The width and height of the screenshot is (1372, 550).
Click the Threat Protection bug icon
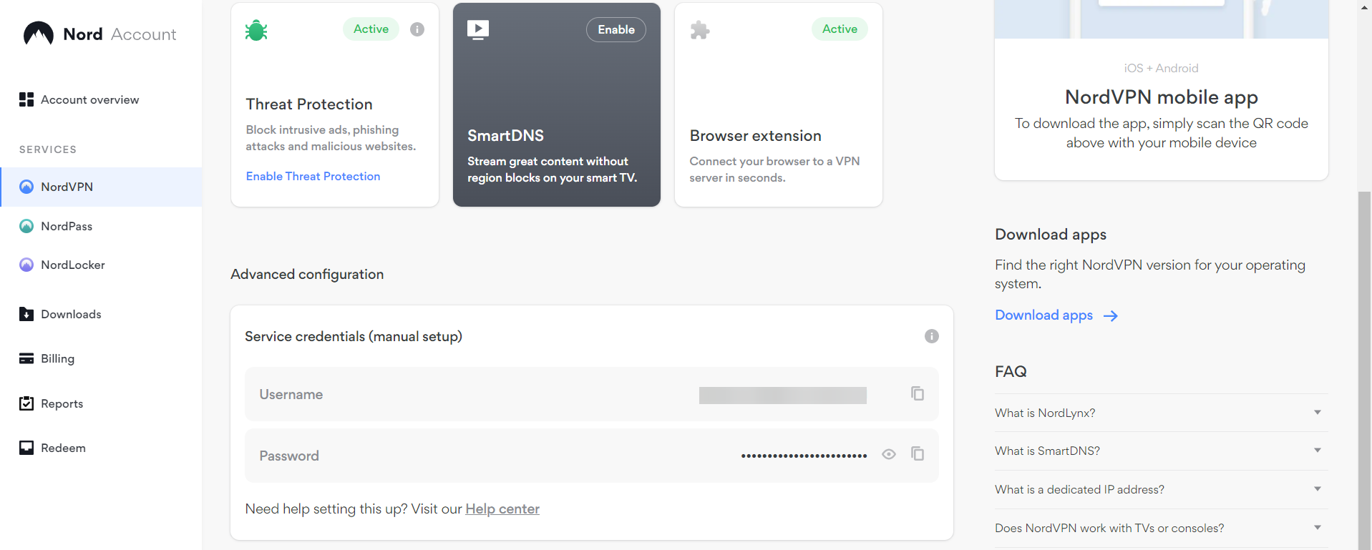click(x=256, y=31)
